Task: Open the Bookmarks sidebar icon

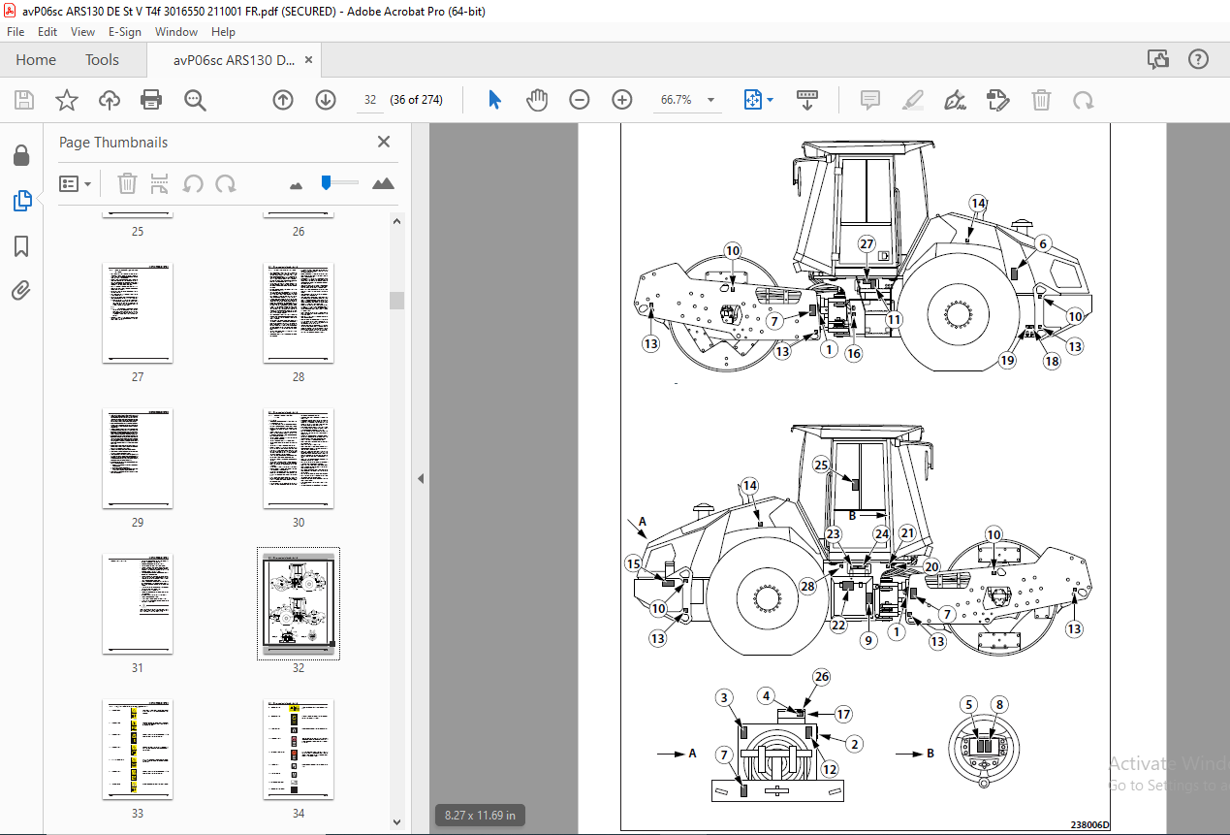Action: [21, 246]
